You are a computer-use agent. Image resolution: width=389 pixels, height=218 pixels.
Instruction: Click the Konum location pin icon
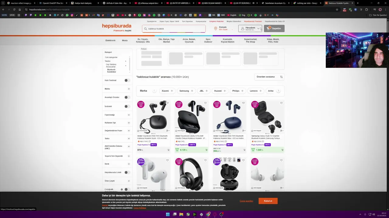215,28
